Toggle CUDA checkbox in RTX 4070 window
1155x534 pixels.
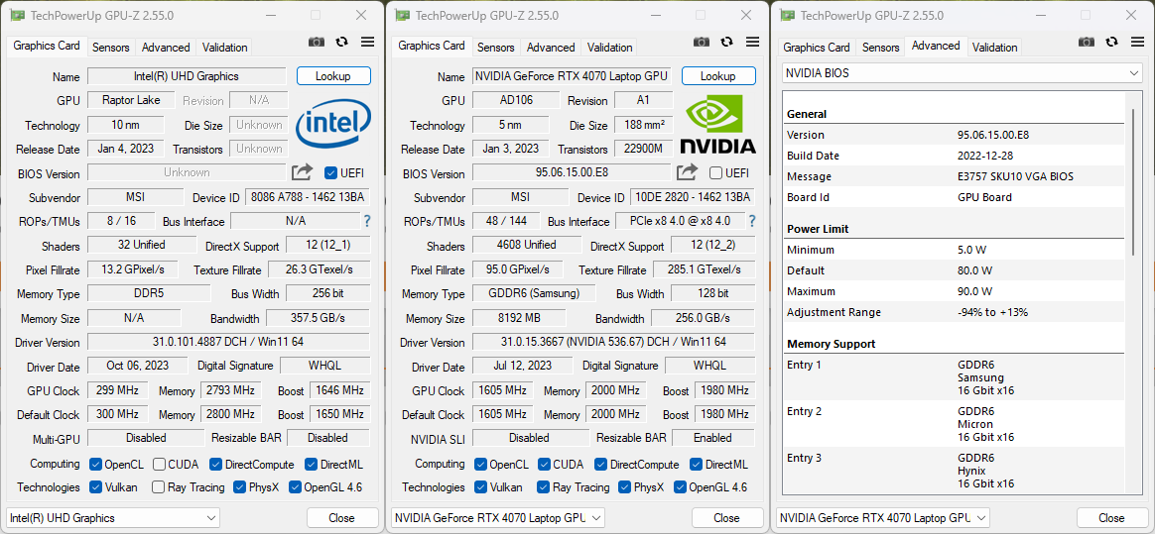click(x=545, y=464)
